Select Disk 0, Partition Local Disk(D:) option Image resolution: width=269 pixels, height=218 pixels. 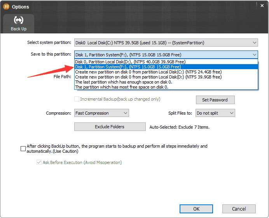tap(130, 62)
